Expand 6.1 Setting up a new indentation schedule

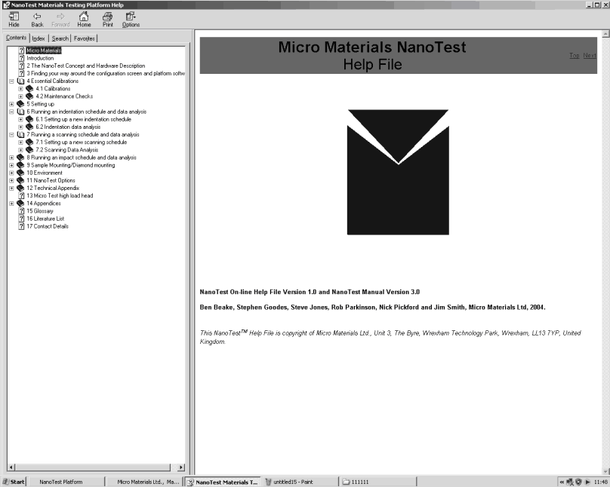click(20, 119)
